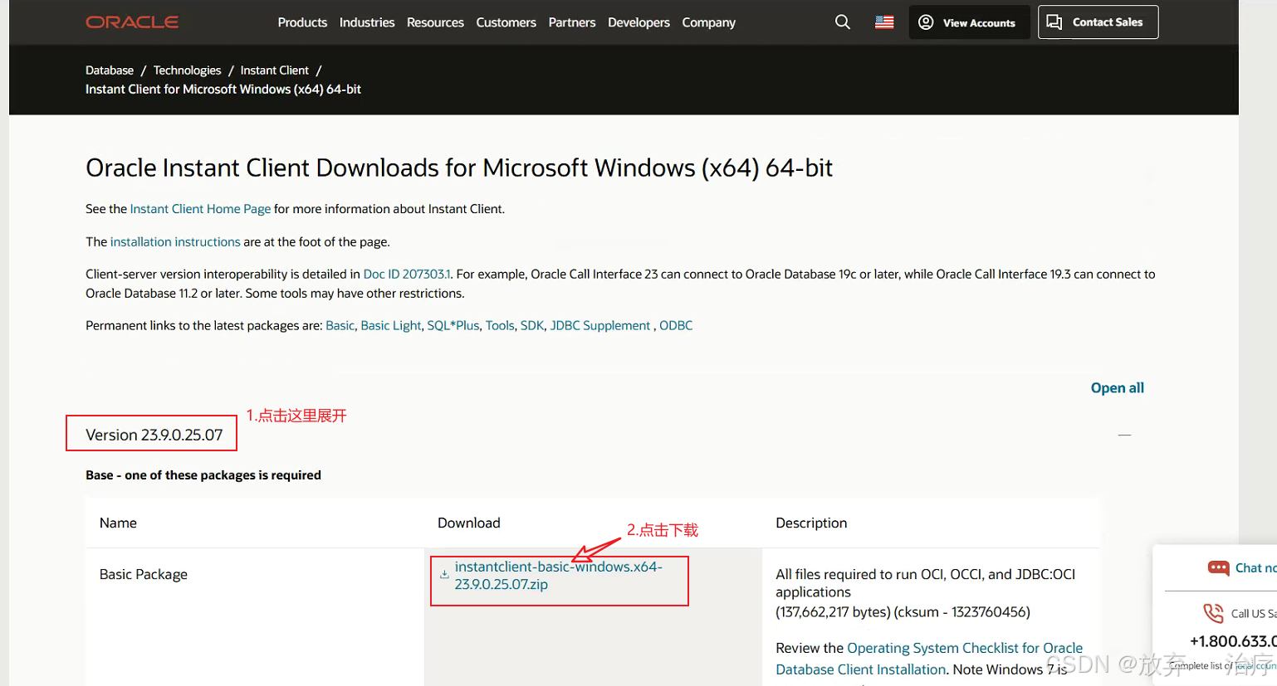Click the download arrow icon beside the zip link
The image size is (1277, 686).
pos(444,572)
